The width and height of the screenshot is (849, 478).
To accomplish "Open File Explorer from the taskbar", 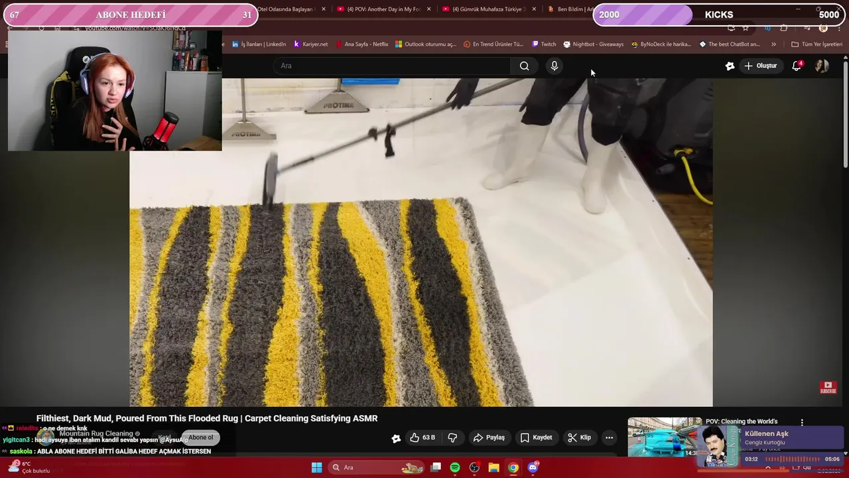I will click(493, 467).
